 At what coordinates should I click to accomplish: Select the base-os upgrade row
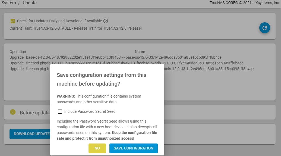coord(115,57)
